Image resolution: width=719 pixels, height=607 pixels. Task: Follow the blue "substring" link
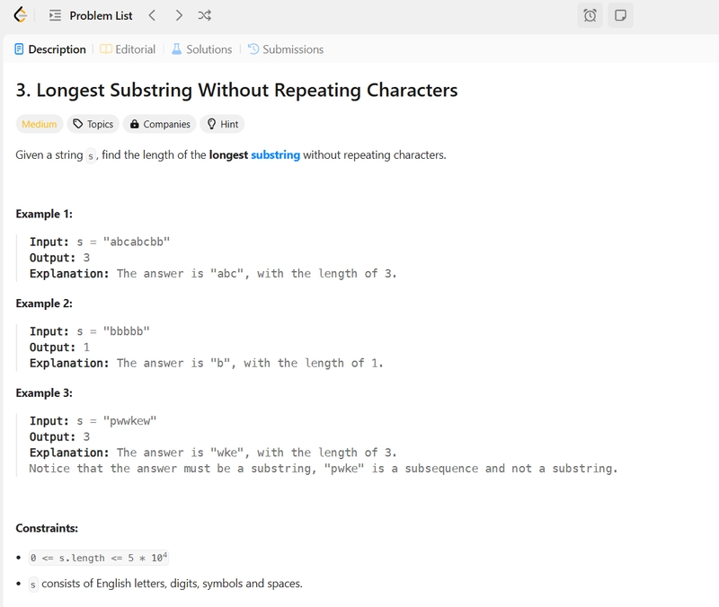(x=275, y=154)
